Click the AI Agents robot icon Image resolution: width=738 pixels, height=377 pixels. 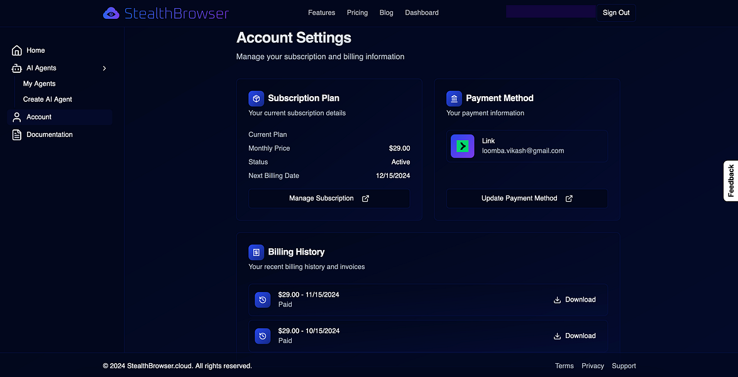coord(17,68)
